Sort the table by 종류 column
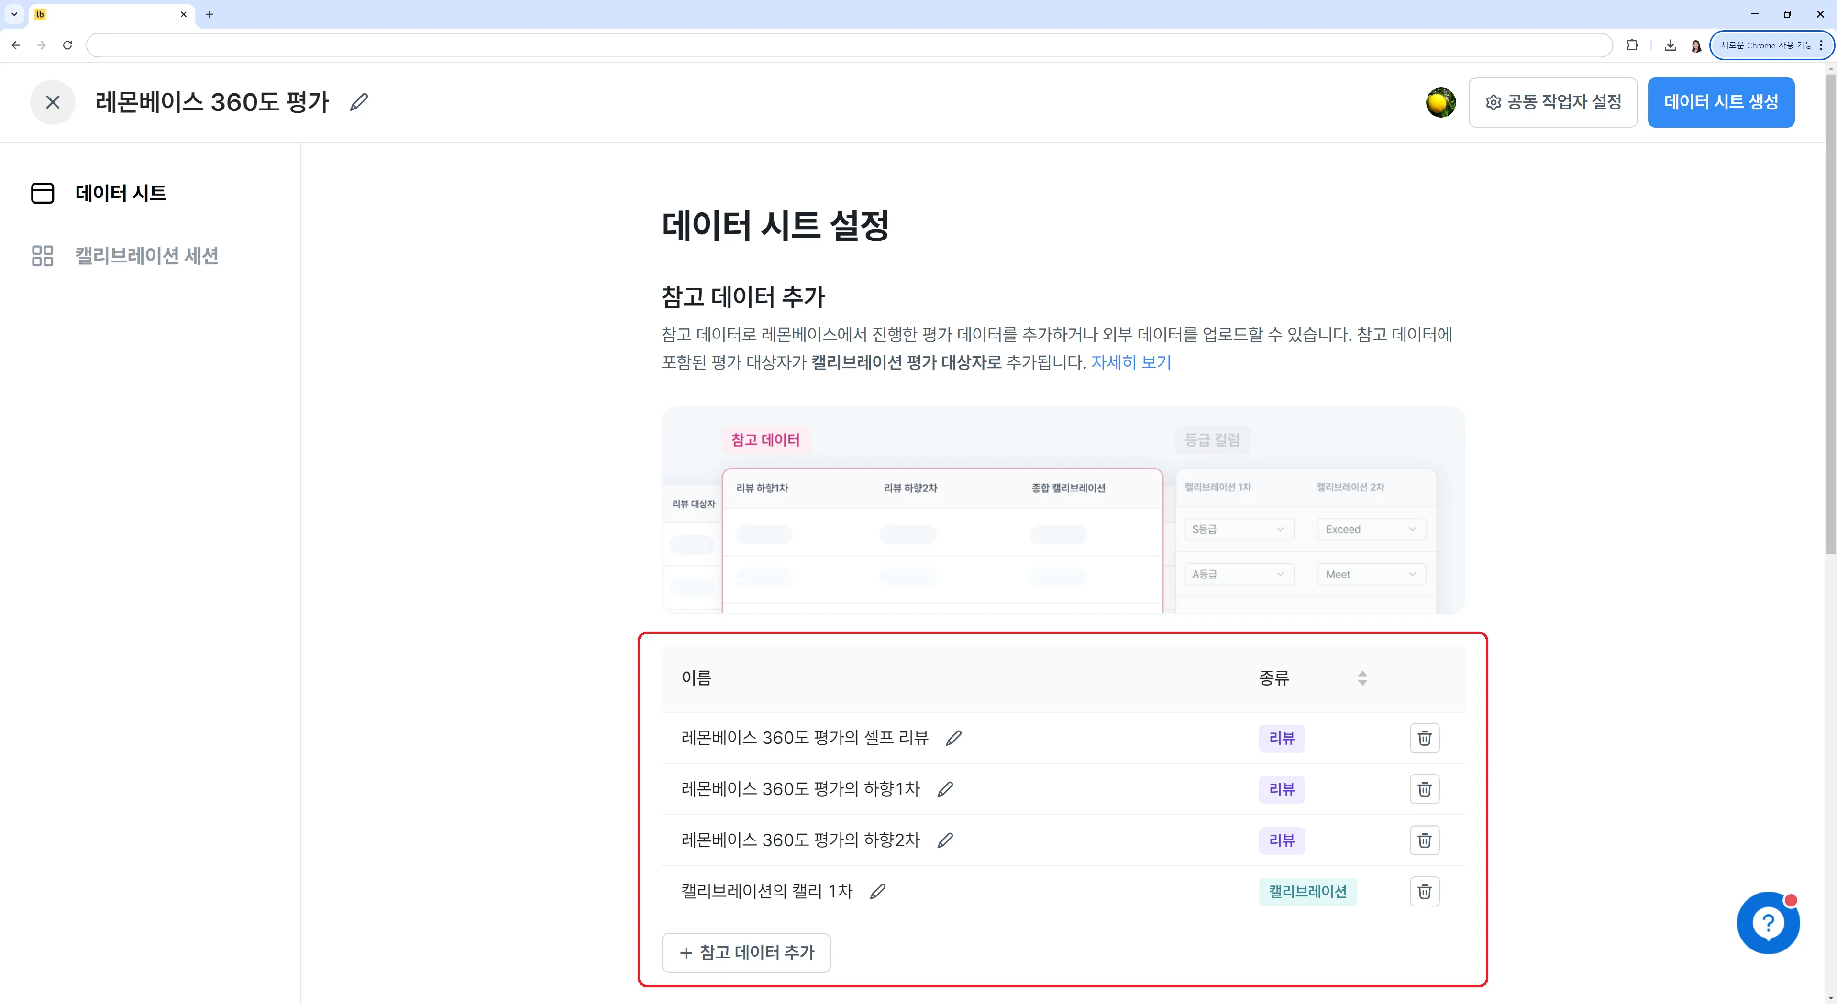This screenshot has width=1837, height=1004. click(x=1362, y=677)
